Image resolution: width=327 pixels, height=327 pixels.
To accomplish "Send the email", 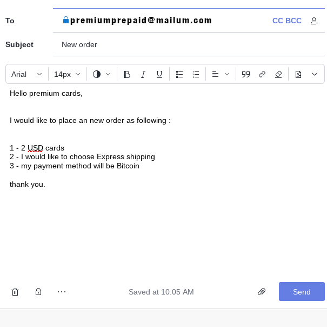I will [302, 292].
